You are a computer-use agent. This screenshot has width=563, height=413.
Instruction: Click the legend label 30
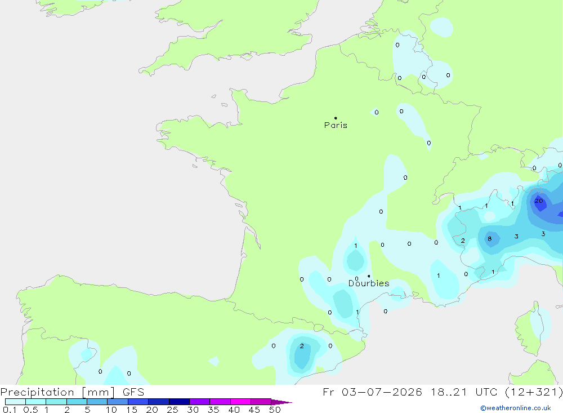pyautogui.click(x=193, y=410)
